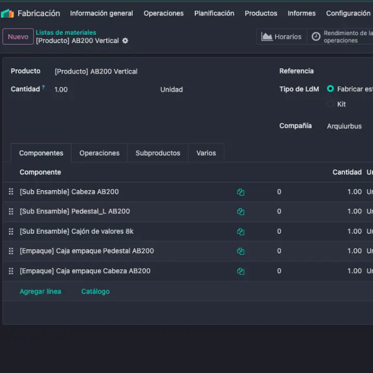This screenshot has width=373, height=373.
Task: Open the Unidad unit of measure dropdown
Action: (x=171, y=90)
